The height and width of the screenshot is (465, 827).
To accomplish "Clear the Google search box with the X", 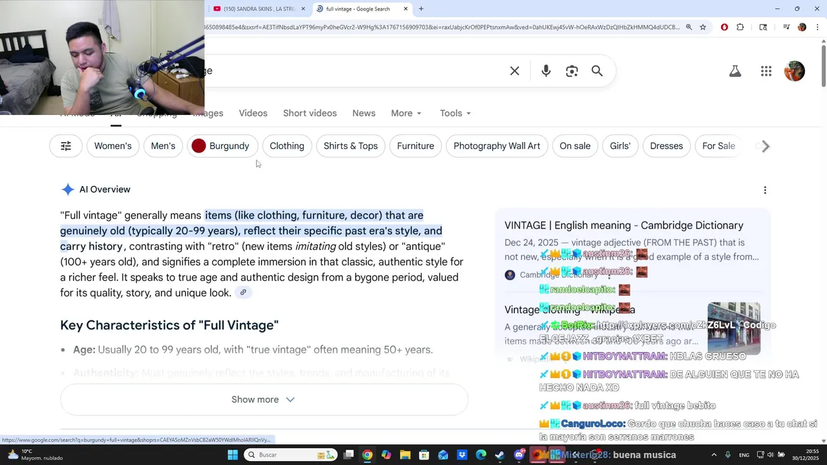I will [514, 71].
